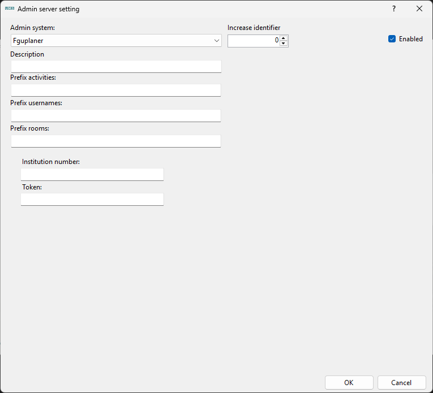Click the Admin system label
Viewport: 433px width, 393px height.
click(x=33, y=28)
